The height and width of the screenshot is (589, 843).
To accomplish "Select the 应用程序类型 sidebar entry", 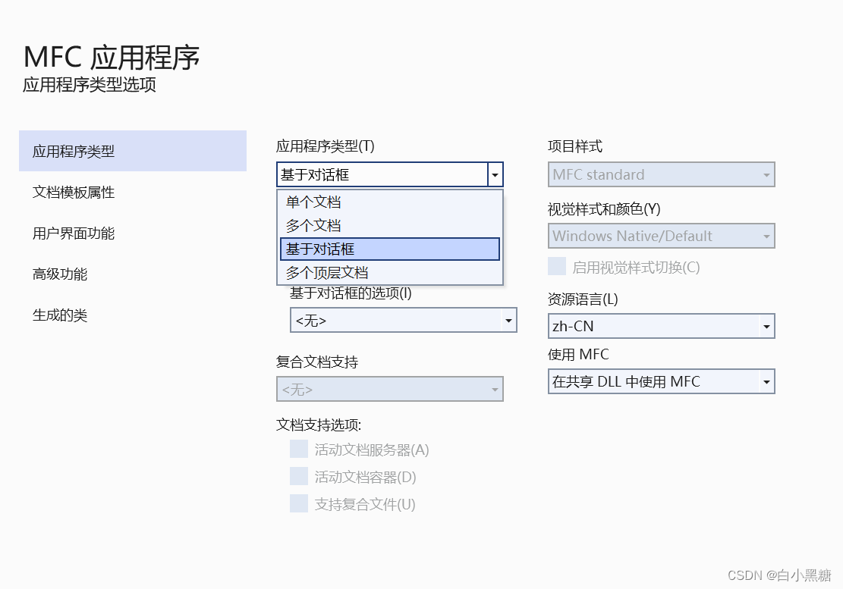I will (72, 150).
